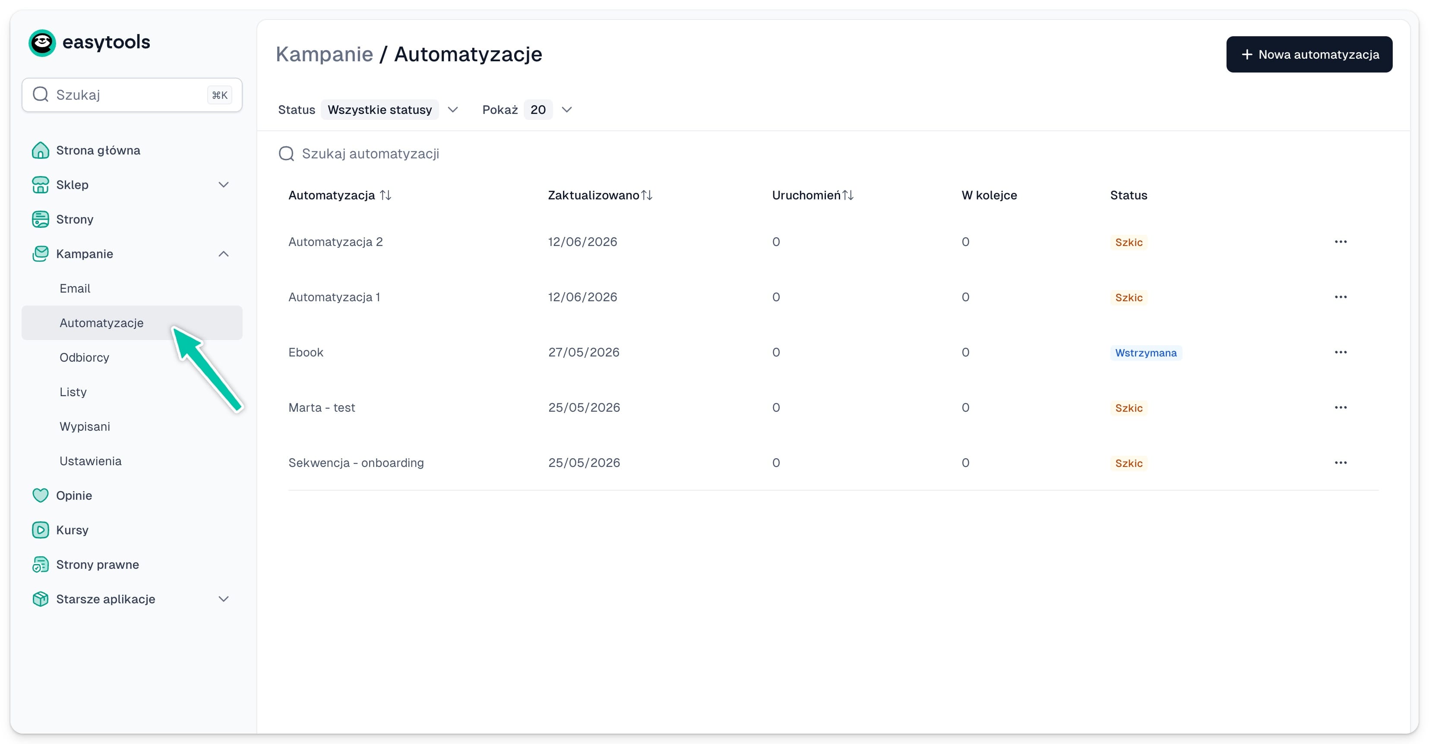
Task: Click the Kampanie envelope icon
Action: point(41,254)
